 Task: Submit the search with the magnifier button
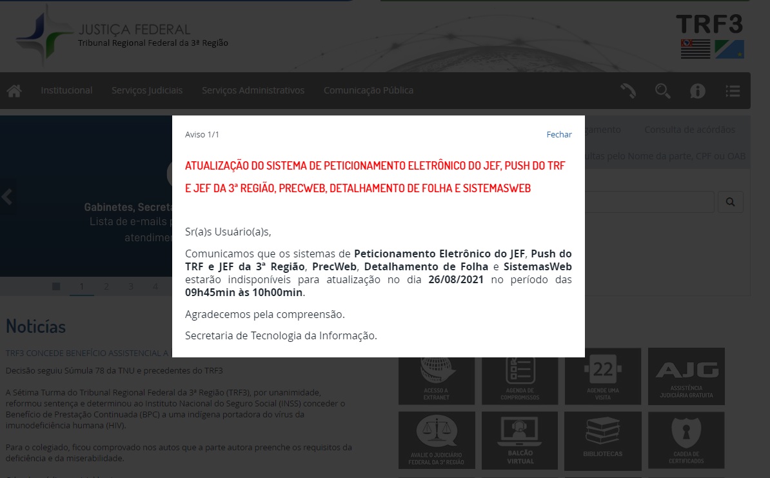coord(730,202)
